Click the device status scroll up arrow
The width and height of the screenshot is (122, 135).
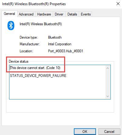pyautogui.click(x=107, y=68)
